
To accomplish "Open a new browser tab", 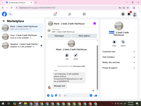I will point(36,3).
